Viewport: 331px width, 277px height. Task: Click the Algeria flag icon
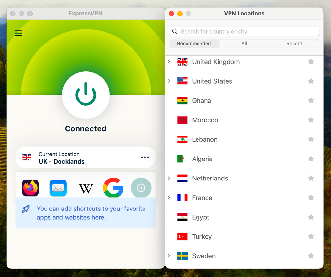[183, 159]
